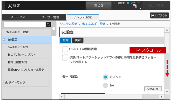The width and height of the screenshot is (172, 101).
Task: Open Ecoスキャン設定 in the sidebar
Action: coord(26,47)
